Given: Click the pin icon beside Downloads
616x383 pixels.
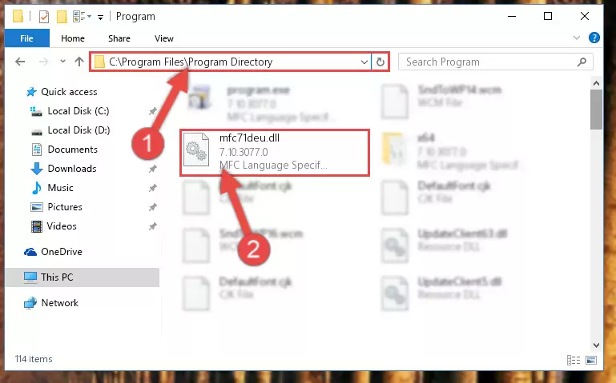Looking at the screenshot, I should coord(153,169).
